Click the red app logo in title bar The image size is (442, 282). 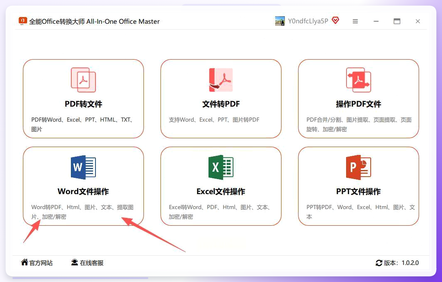pos(23,21)
